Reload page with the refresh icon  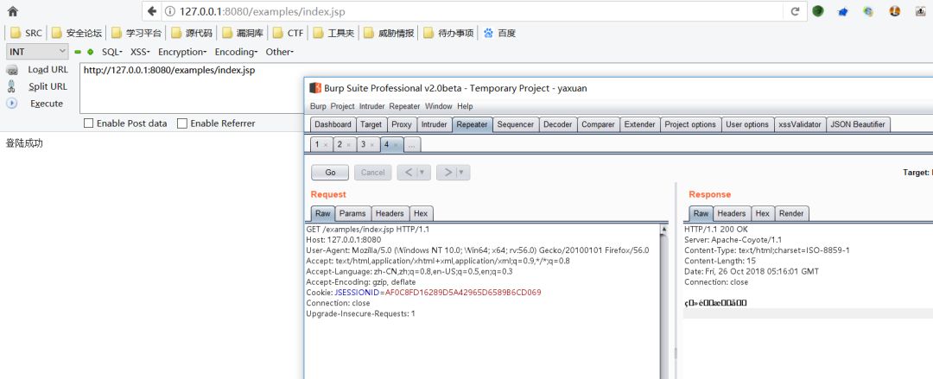tap(795, 11)
